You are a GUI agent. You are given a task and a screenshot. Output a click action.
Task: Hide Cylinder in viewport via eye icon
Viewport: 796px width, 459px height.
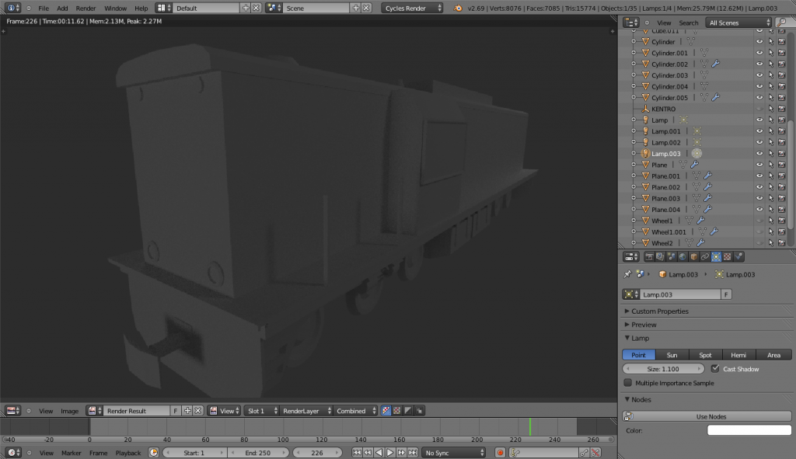coord(759,42)
